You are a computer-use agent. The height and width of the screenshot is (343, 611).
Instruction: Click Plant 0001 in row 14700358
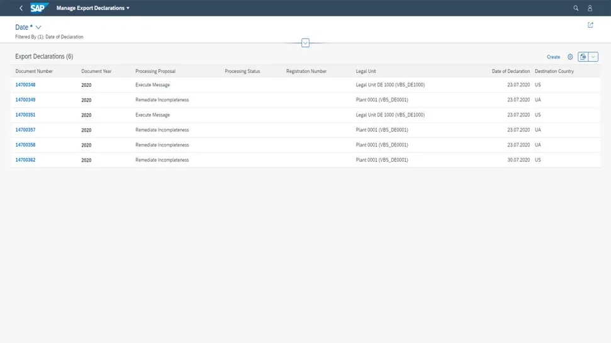click(382, 145)
